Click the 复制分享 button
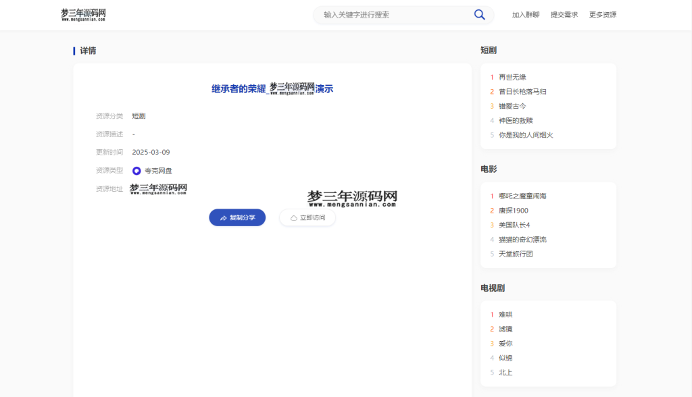 click(x=237, y=217)
